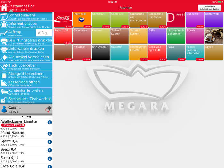
Task: Select the green Sprite 0,4l tile
Action: (x=101, y=20)
